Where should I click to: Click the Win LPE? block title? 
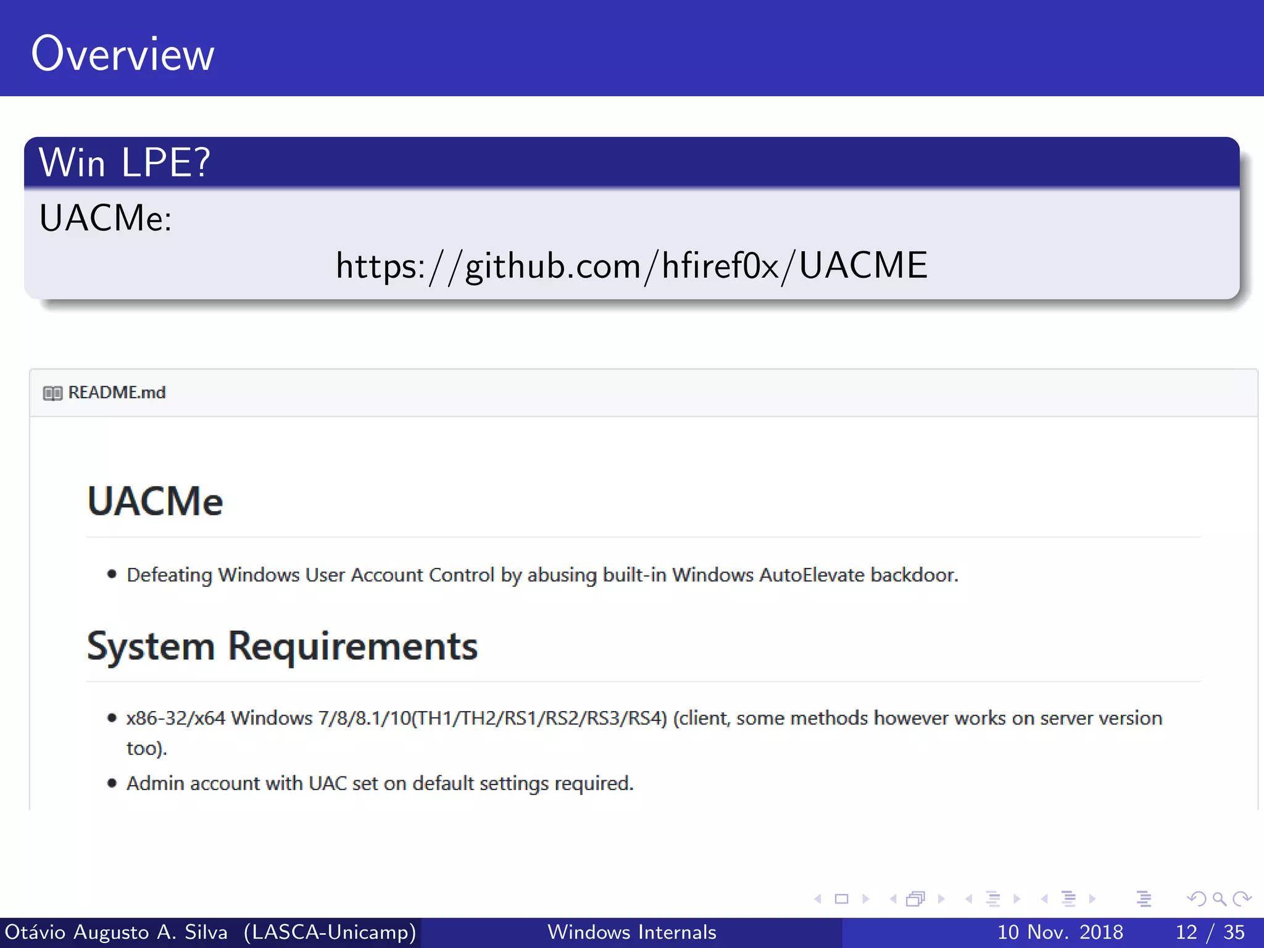point(125,163)
